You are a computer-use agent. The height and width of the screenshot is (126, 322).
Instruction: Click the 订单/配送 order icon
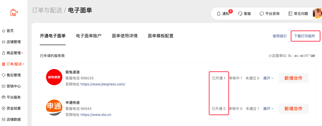(x=4, y=64)
